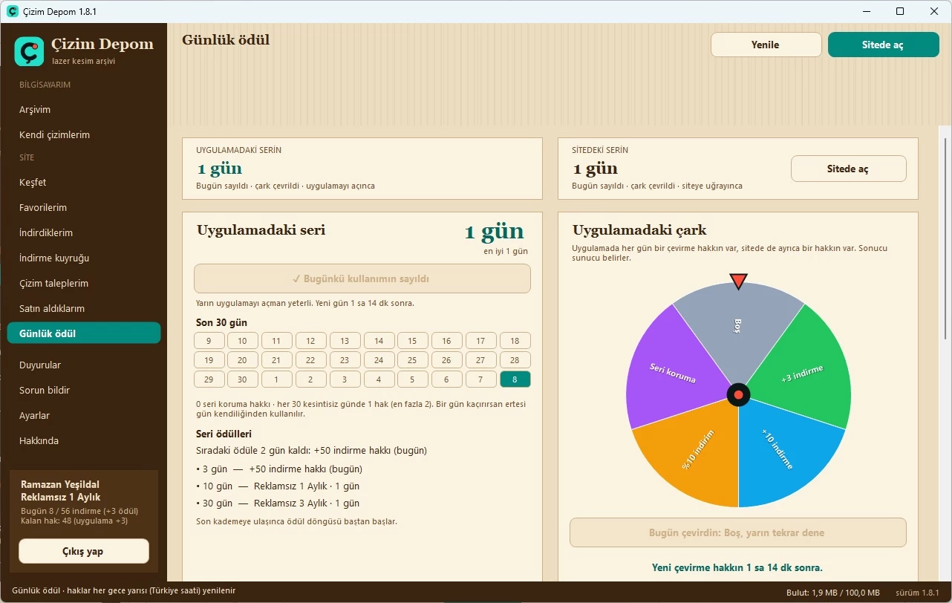
Task: Click '30 gün — Reklamsız 3 Aylık' reward row
Action: coord(278,503)
